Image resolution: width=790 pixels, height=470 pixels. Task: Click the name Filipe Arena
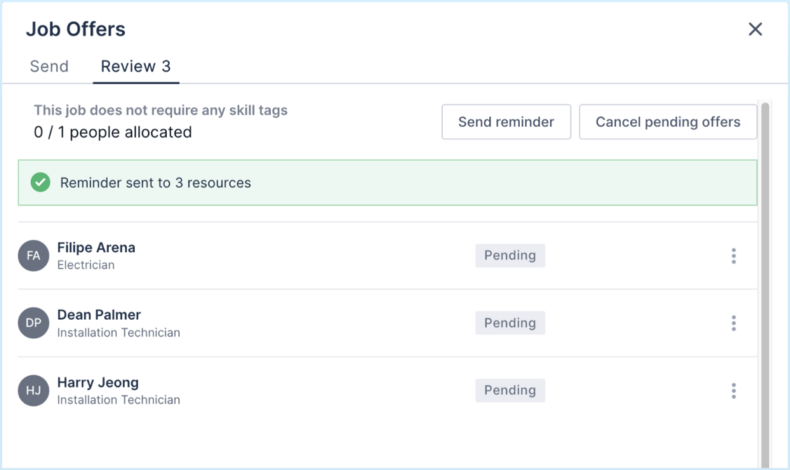click(x=96, y=247)
